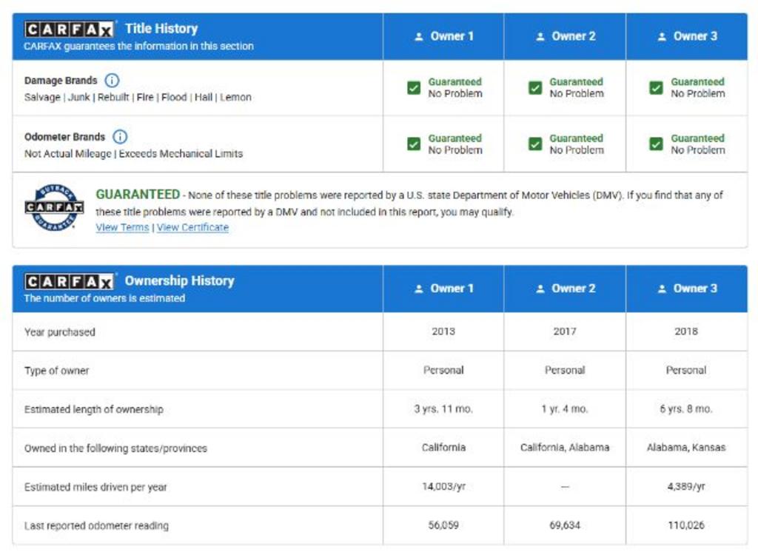Click Owner 3 person icon in Ownership History
Viewport: 758px width, 555px height.
(662, 289)
